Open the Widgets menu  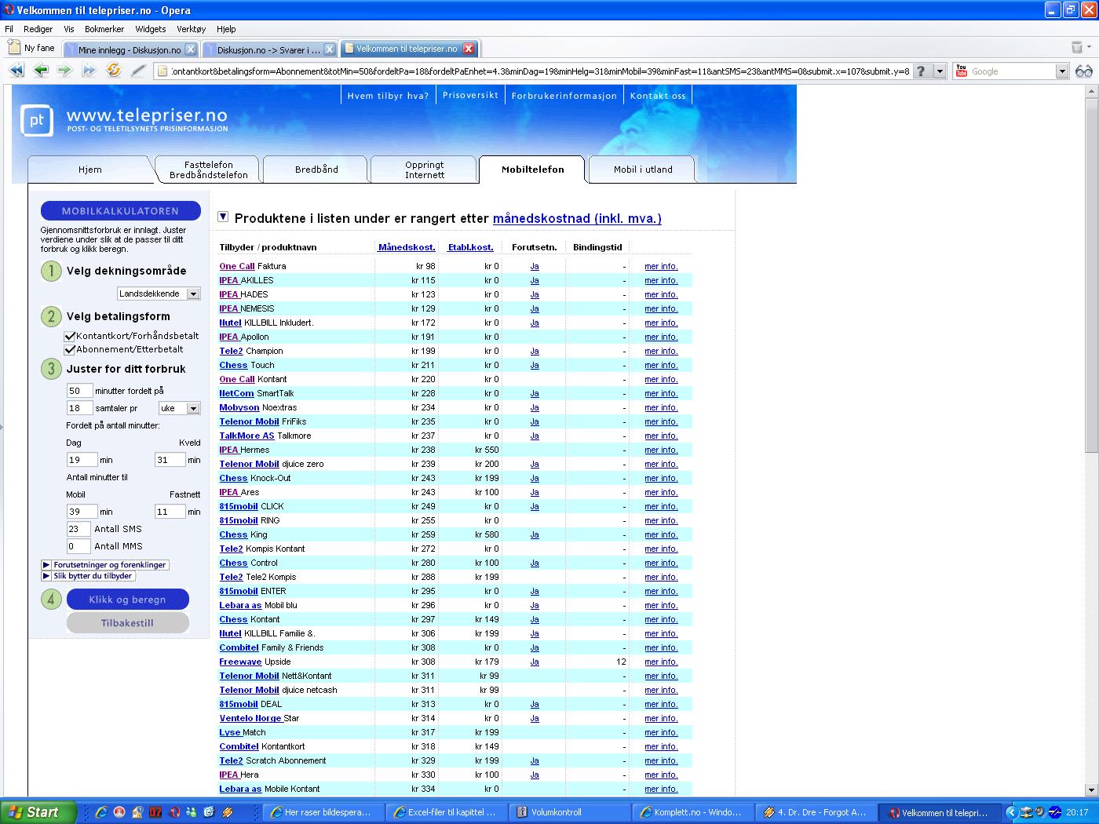pyautogui.click(x=151, y=29)
